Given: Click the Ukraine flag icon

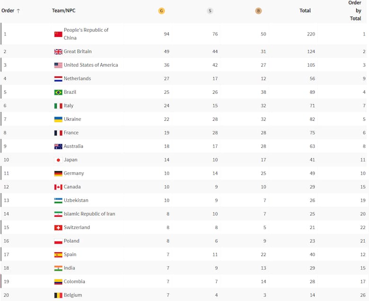Looking at the screenshot, I should 58,119.
